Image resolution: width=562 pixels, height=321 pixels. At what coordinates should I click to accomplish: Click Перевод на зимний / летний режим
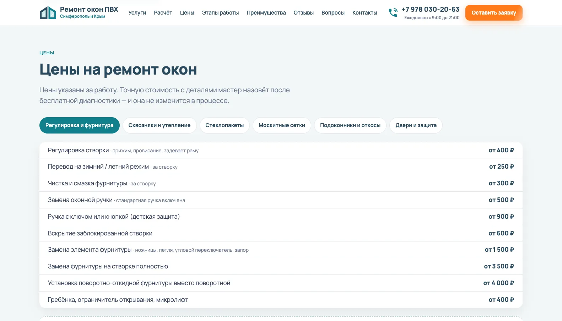point(281,167)
